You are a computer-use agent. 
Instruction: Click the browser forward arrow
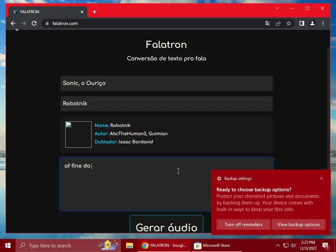[24, 23]
